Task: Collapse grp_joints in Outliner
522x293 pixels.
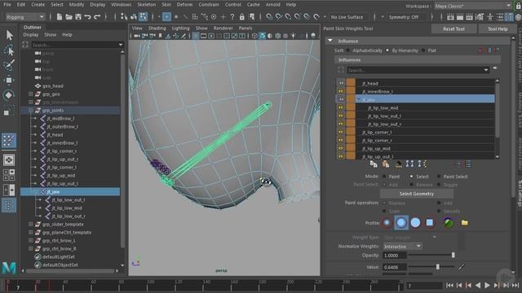Action: [31, 111]
